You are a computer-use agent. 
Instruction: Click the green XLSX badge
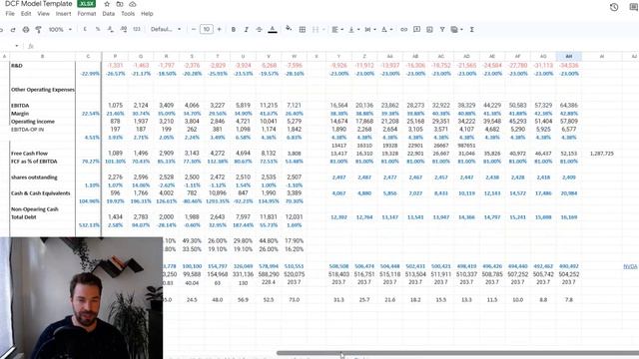coord(87,4)
